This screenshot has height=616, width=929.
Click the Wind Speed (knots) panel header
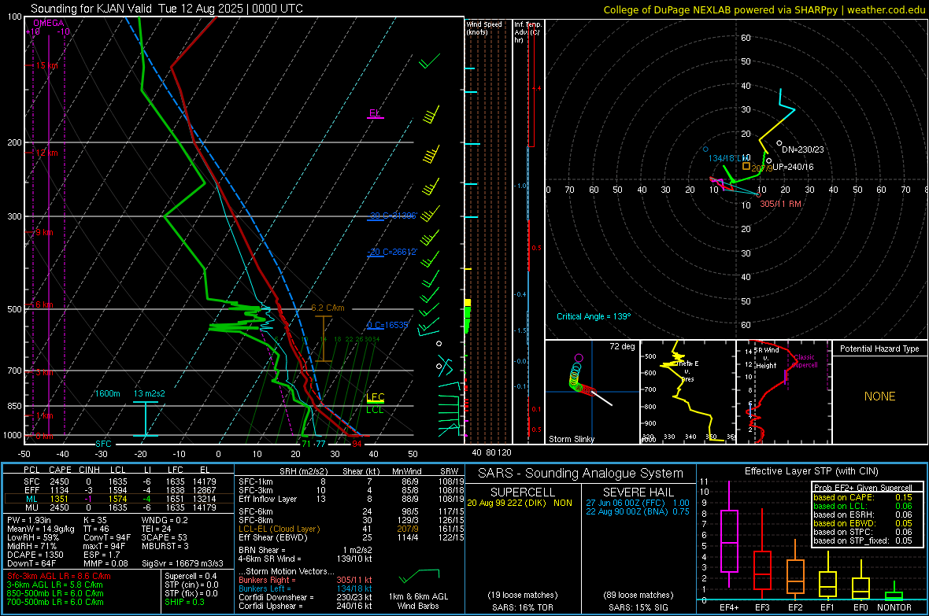pyautogui.click(x=484, y=28)
